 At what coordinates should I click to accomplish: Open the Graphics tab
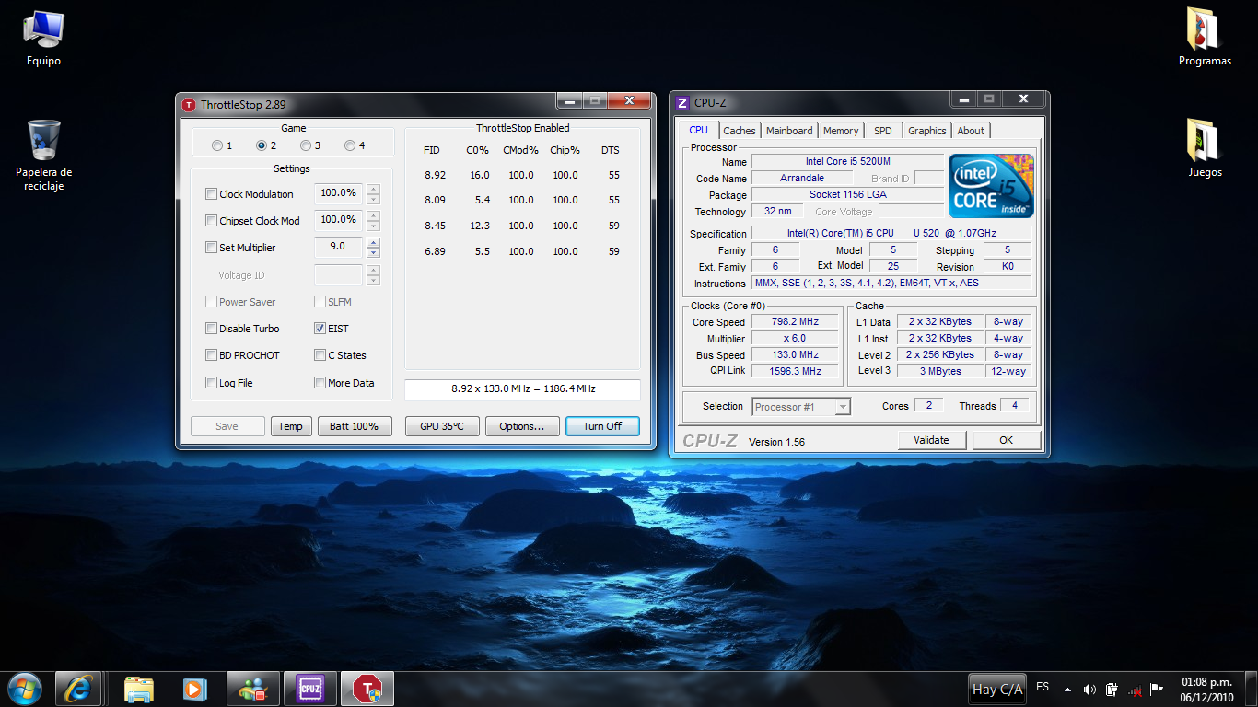click(927, 131)
